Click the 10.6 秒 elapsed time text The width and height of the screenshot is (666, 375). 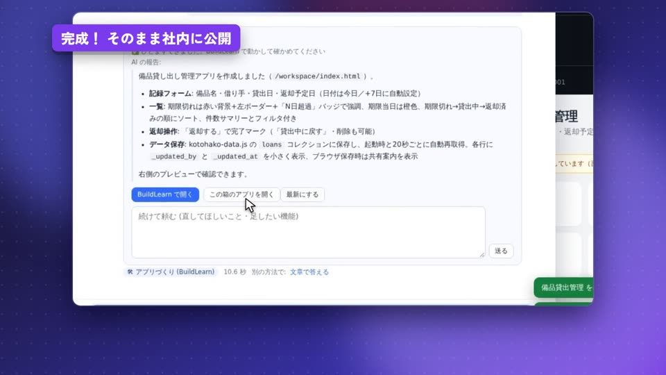[x=234, y=272]
